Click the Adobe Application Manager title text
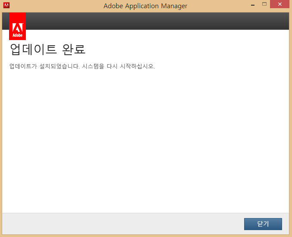 coord(145,6)
